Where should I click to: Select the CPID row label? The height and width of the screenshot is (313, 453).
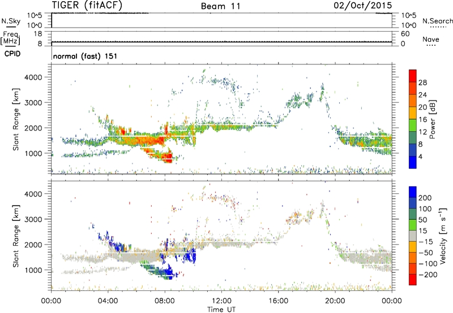coord(12,54)
